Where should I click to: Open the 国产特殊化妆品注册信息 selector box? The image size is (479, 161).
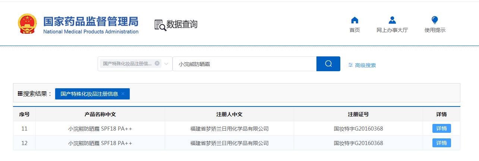pos(135,64)
